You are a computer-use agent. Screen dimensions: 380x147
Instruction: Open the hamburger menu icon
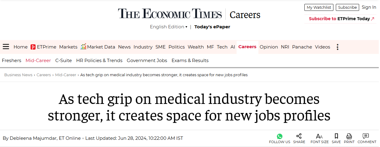coord(6,47)
